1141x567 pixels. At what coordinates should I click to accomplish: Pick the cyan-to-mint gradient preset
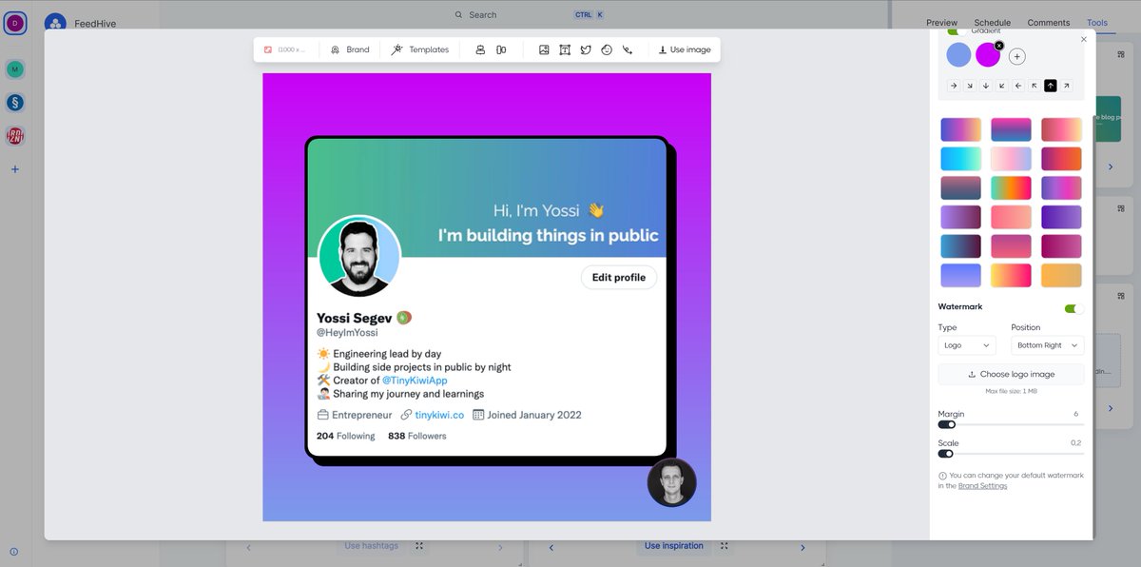tap(960, 159)
